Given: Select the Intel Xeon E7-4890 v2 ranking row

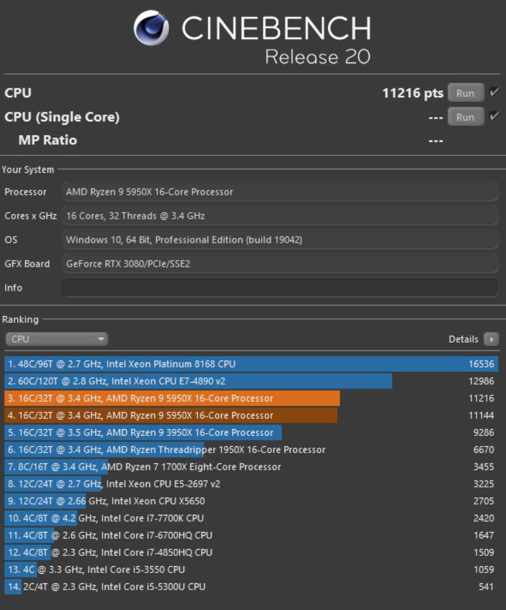Looking at the screenshot, I should click(251, 381).
